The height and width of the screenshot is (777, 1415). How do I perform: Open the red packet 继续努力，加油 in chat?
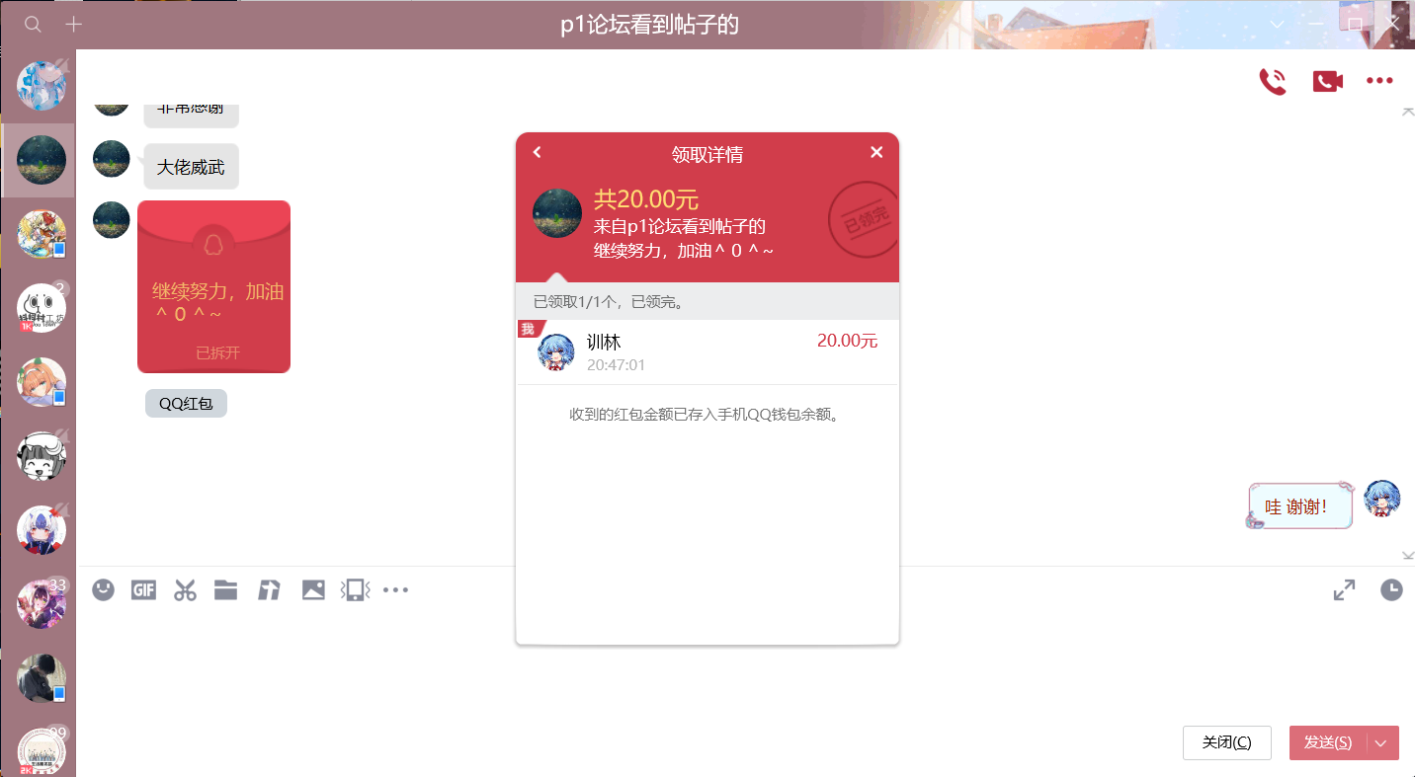(x=213, y=286)
